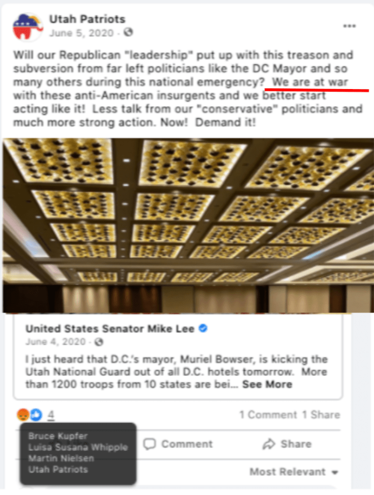This screenshot has height=495, width=374.
Task: Open the three-dot post options menu
Action: 349,26
